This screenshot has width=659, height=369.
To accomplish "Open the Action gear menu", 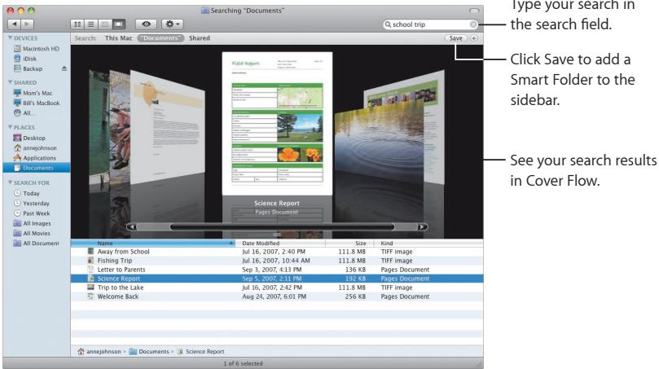I will click(x=173, y=24).
